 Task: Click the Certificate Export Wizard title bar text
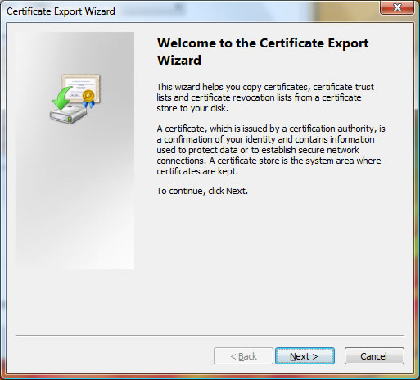coord(61,11)
